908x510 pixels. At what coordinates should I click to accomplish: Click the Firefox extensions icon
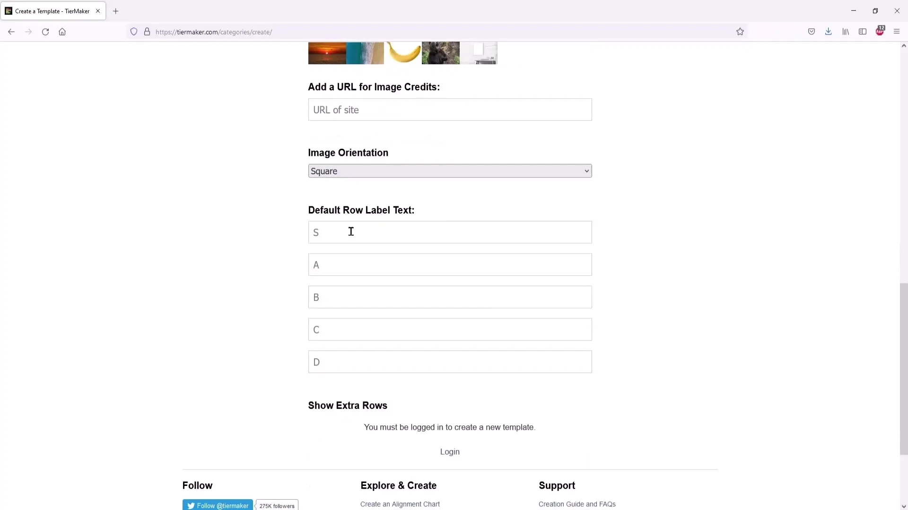(x=880, y=32)
